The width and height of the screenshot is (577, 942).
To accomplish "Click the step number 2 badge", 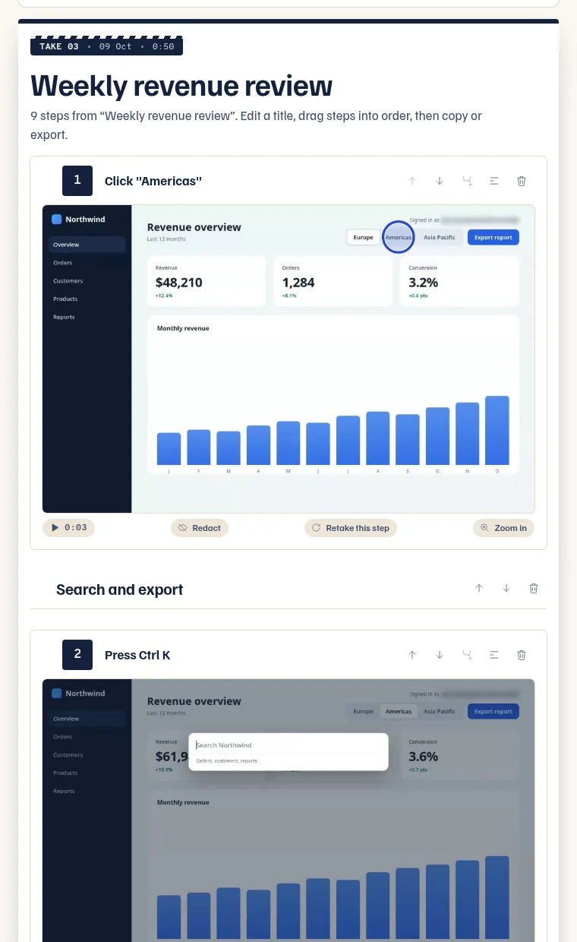I will pyautogui.click(x=77, y=655).
